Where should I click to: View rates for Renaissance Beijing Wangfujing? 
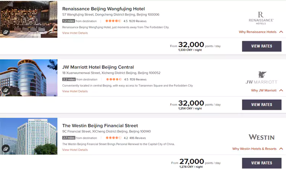(262, 46)
